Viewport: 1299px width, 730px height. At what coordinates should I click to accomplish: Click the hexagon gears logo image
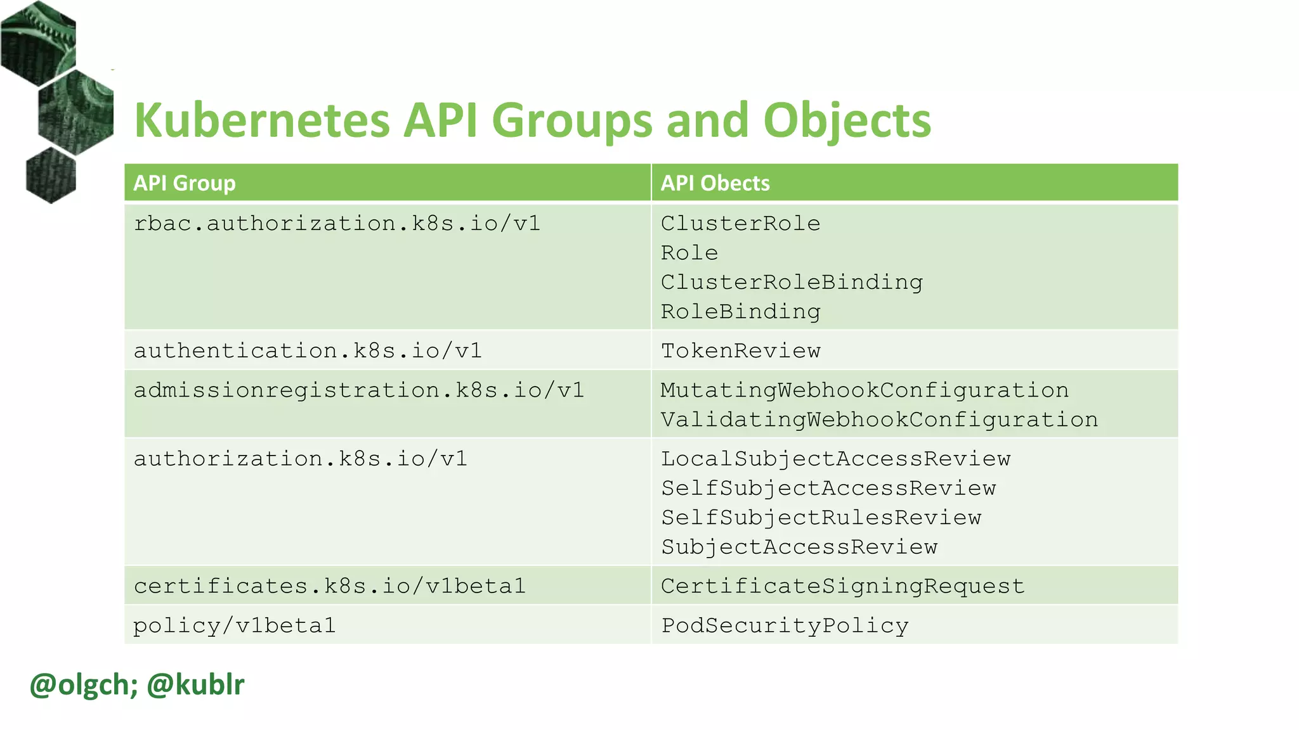[x=56, y=101]
